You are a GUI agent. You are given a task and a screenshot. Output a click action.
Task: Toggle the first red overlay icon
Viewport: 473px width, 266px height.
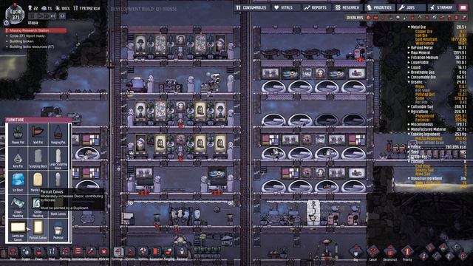pyautogui.click(x=369, y=18)
